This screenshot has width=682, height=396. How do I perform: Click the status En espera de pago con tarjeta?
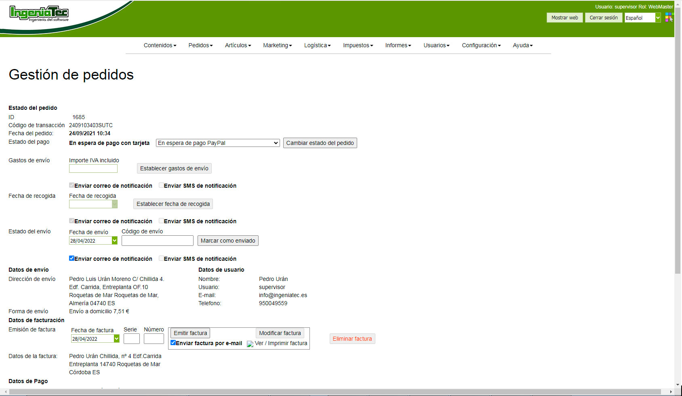[109, 143]
